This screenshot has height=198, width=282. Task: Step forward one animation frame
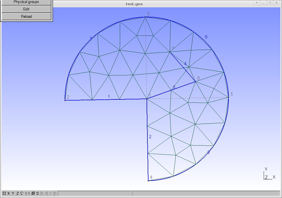click(x=55, y=193)
